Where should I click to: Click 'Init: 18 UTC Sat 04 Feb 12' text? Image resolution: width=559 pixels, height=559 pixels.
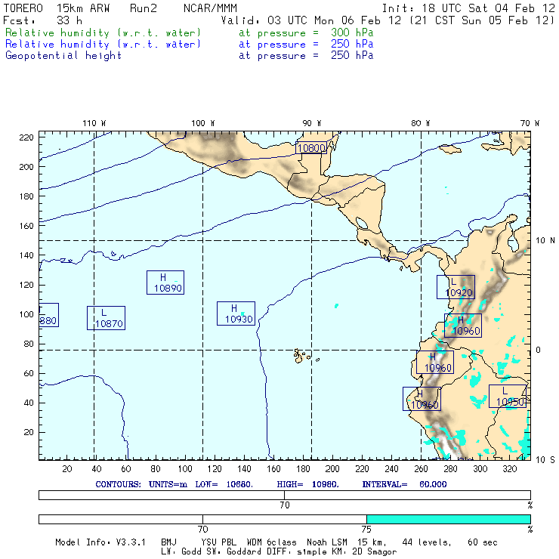468,8
